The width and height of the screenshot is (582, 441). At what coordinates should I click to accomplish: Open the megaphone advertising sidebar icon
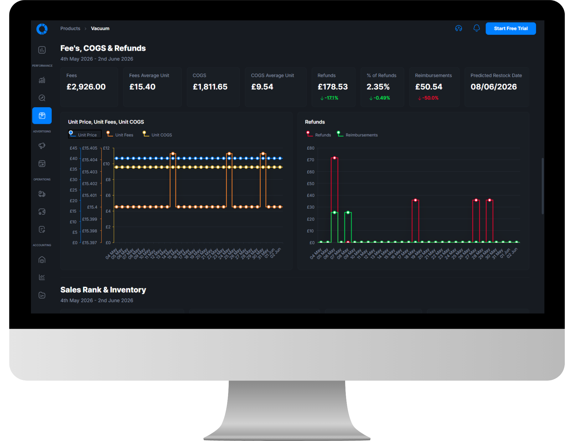click(42, 146)
